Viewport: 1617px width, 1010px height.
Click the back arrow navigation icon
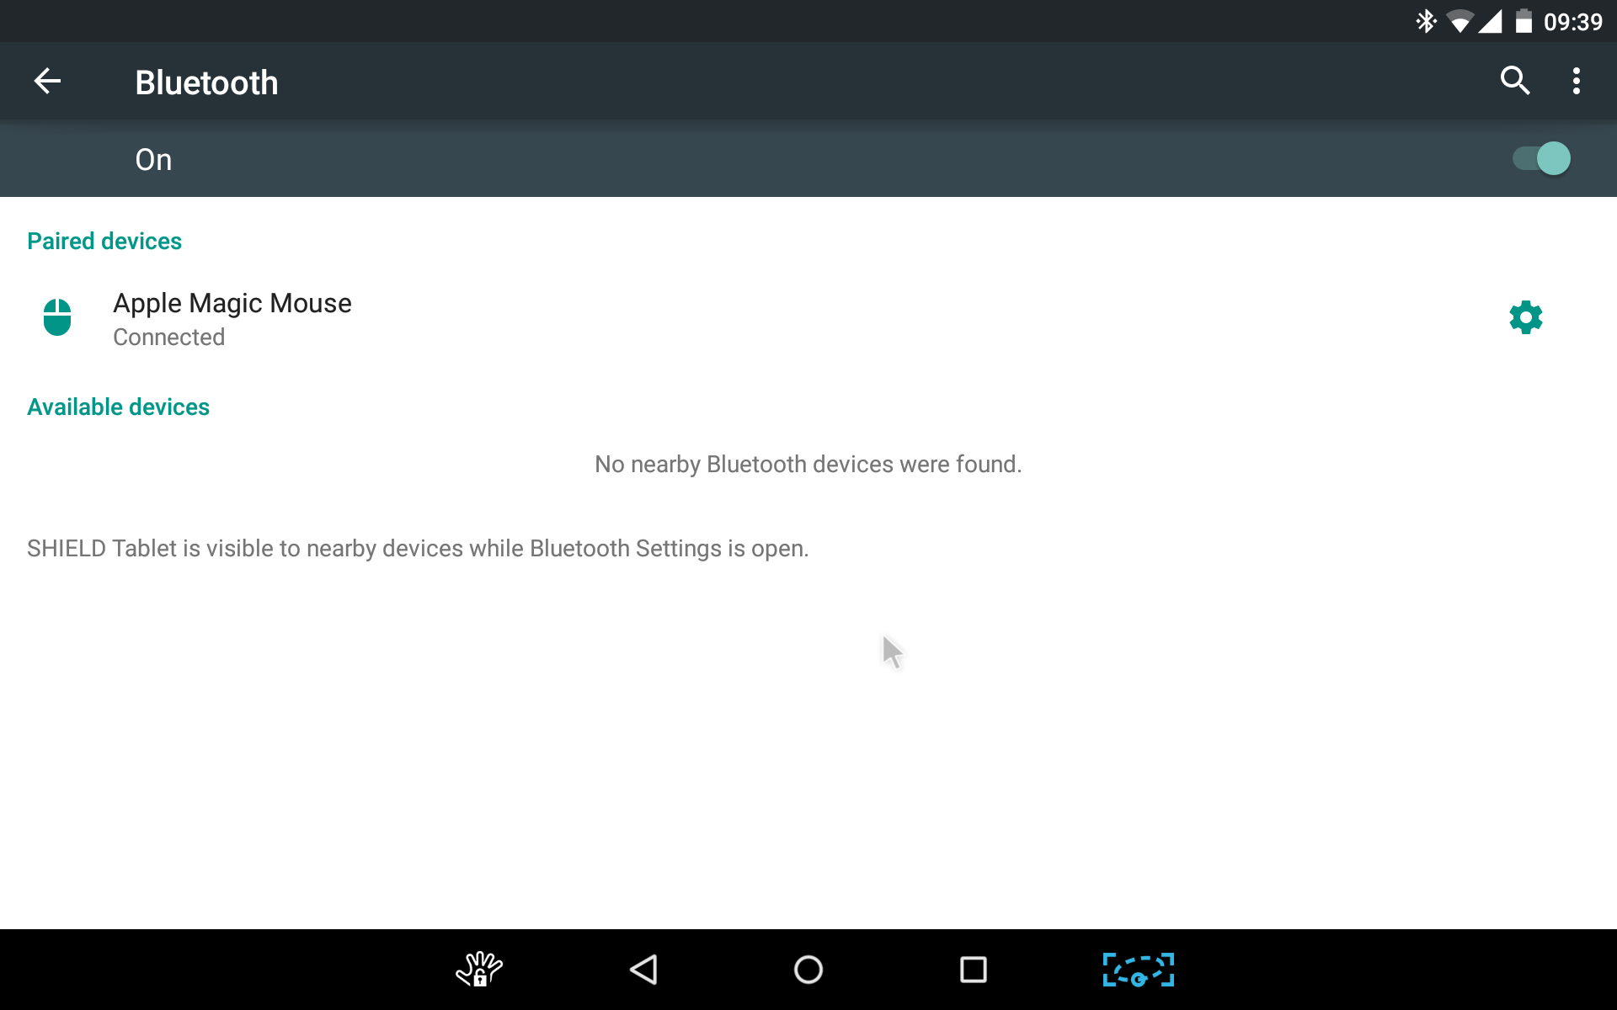pos(46,80)
